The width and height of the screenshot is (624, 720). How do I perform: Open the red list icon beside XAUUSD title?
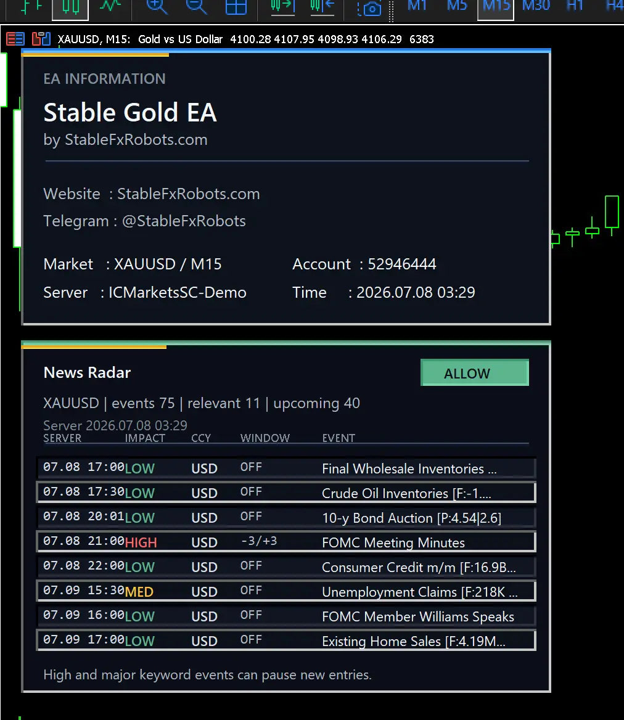pyautogui.click(x=15, y=39)
